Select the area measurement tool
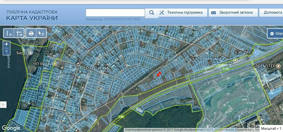The height and width of the screenshot is (132, 283). point(19,33)
